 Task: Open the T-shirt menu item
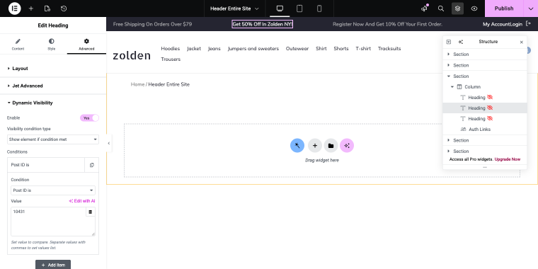[363, 48]
